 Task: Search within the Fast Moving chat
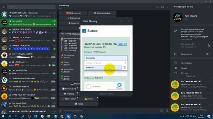pos(157,7)
